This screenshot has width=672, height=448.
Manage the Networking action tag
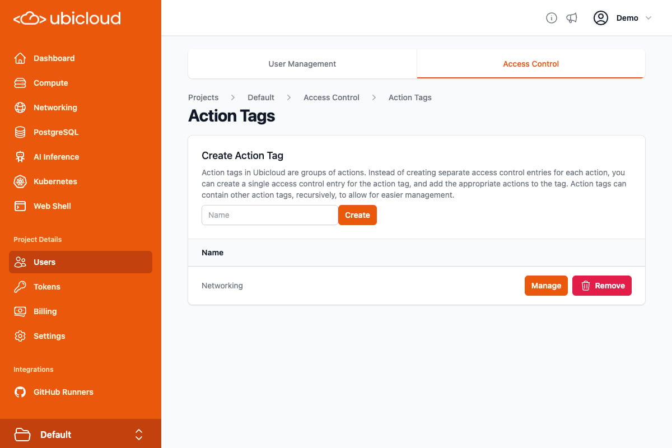pyautogui.click(x=546, y=286)
